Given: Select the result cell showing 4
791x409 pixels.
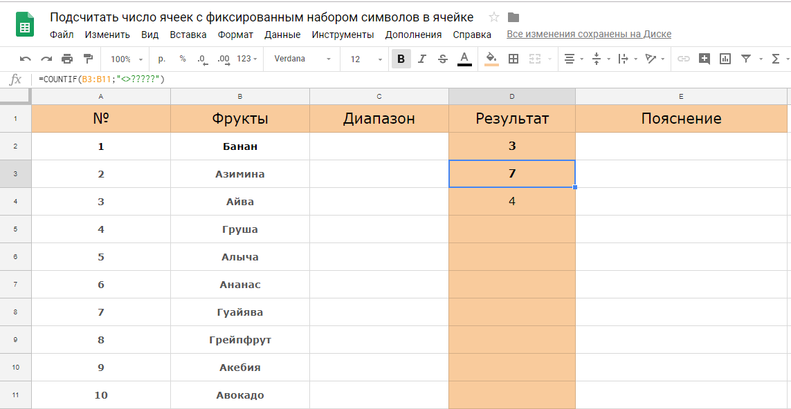Looking at the screenshot, I should tap(512, 202).
